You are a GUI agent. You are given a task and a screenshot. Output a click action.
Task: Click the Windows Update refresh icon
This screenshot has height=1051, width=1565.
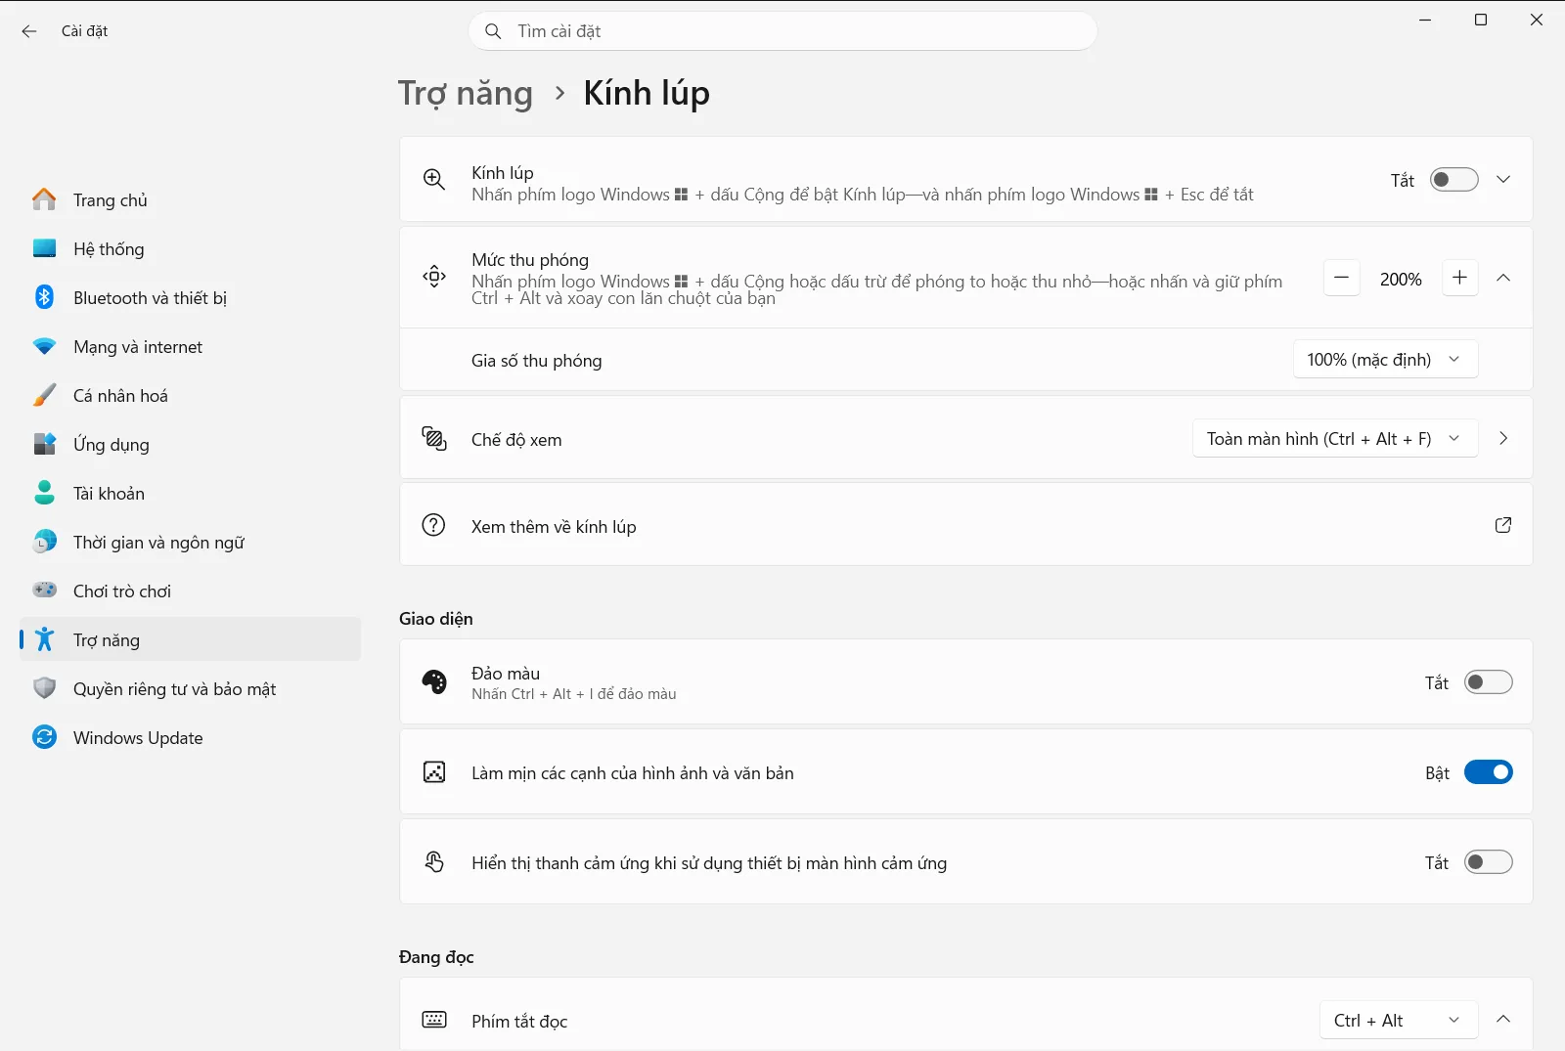(x=44, y=737)
